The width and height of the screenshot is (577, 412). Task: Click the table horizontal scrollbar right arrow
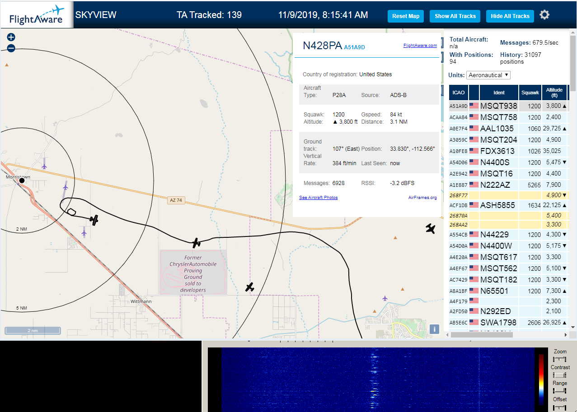coord(566,335)
